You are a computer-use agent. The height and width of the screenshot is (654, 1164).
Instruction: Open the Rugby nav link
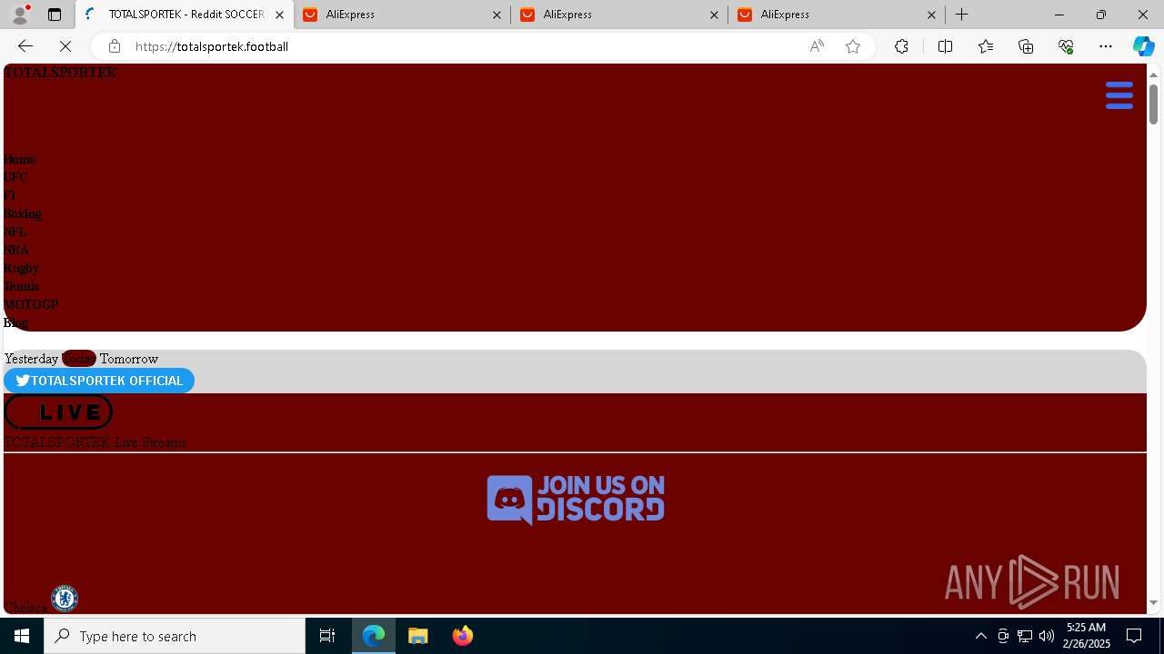point(21,268)
